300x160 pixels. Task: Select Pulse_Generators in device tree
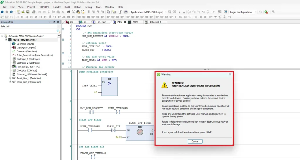[34, 55]
